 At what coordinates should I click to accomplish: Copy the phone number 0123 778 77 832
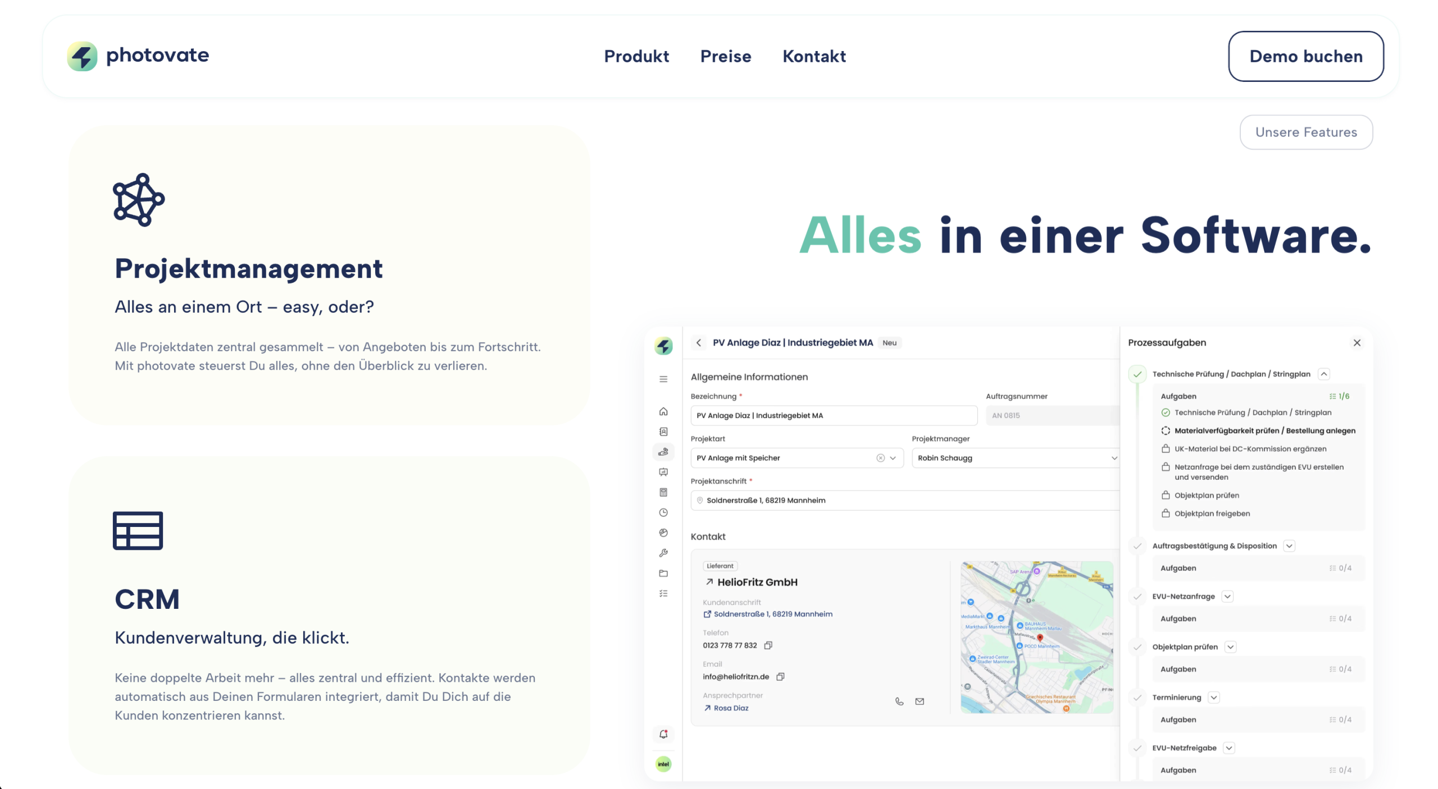[768, 645]
